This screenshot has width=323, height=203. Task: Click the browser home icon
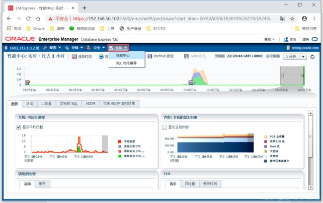(38, 18)
